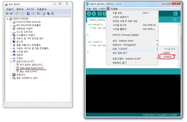Collapse the MSDN-SPECIAL root node
187x122 pixels.
click(x=7, y=19)
